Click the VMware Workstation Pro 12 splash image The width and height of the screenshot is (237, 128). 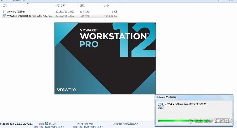coord(105,58)
